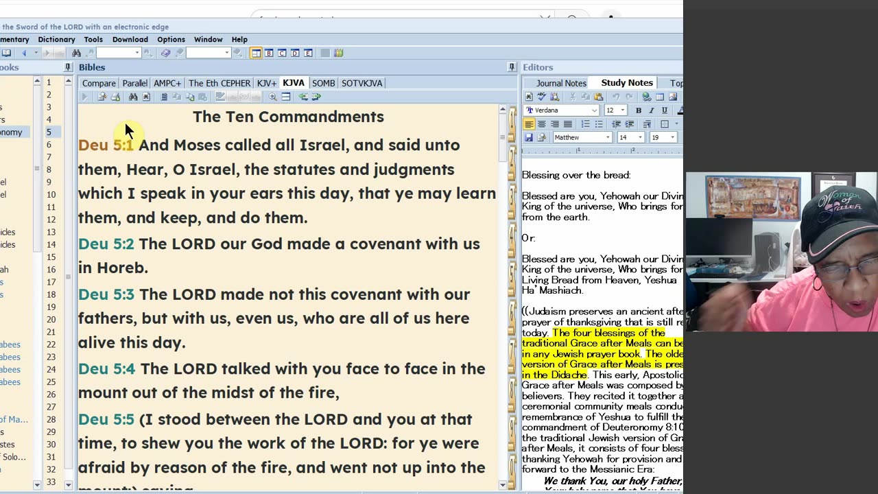Click the Bibles toolbar print icon
The image size is (878, 494).
(115, 97)
